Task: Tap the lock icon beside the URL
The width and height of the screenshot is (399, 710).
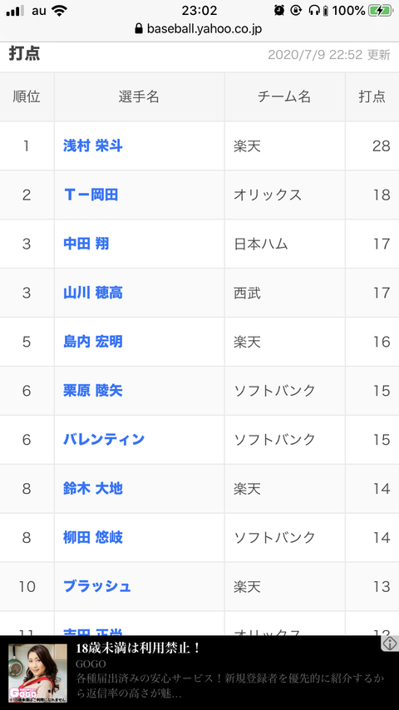Action: coord(139,29)
